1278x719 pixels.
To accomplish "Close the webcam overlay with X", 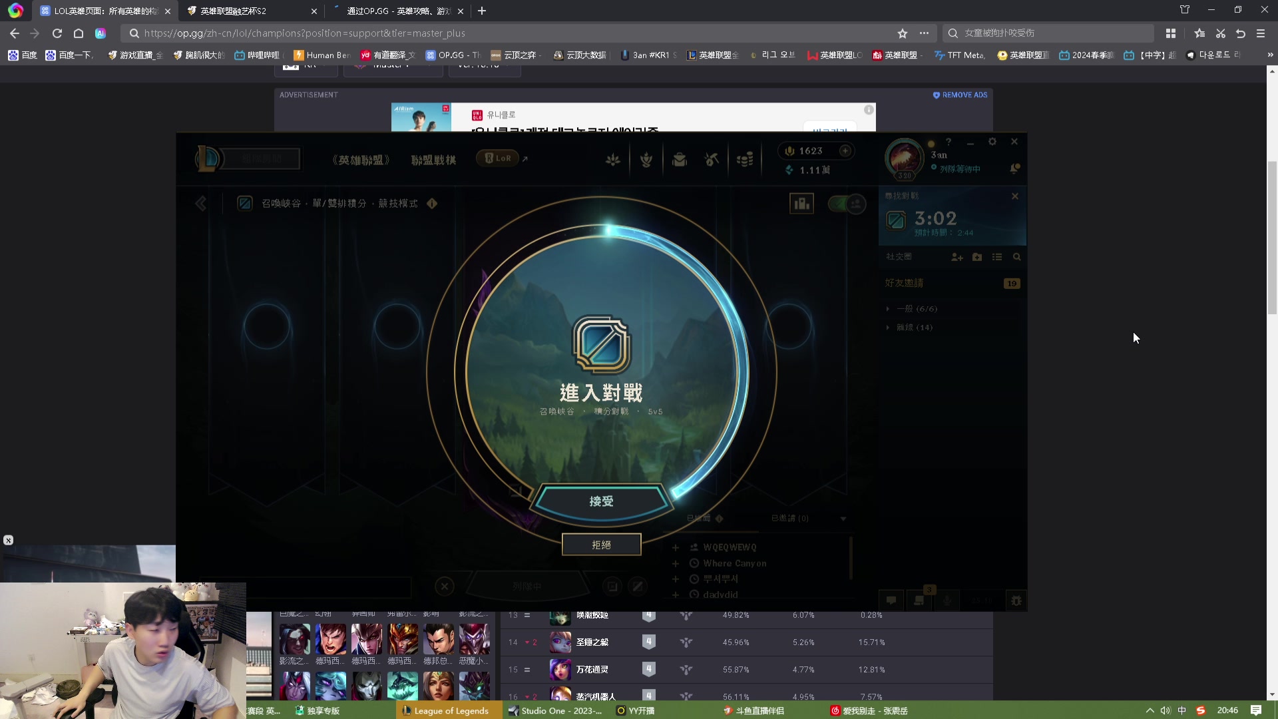I will 8,541.
